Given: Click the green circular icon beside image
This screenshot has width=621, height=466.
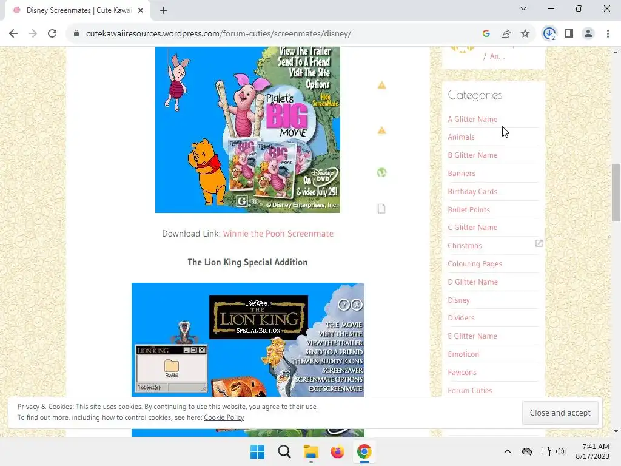Looking at the screenshot, I should tap(381, 172).
